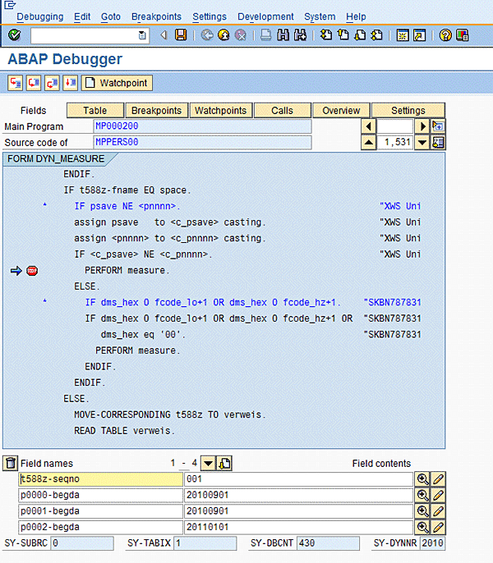Click the Return debugger icon
Screen dimensions: 493x563
click(x=52, y=83)
